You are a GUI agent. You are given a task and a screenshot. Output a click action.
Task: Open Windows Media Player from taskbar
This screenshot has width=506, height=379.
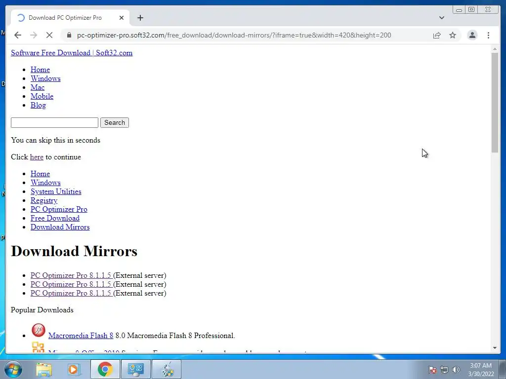[74, 369]
